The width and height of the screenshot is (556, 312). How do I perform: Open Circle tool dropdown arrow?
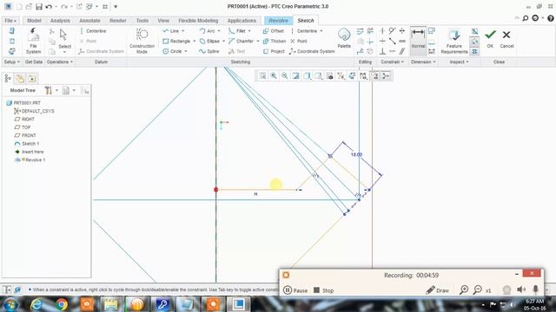tap(185, 51)
